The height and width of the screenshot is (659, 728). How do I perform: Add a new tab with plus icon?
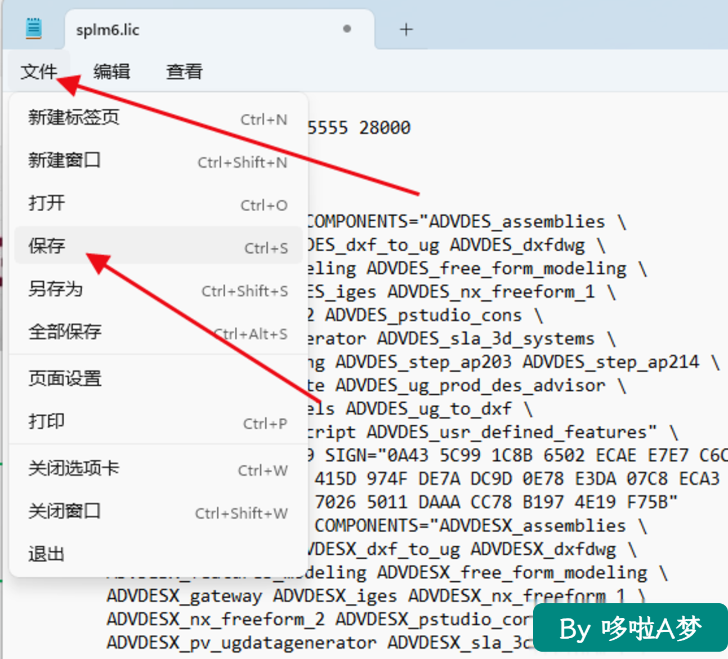(x=406, y=30)
